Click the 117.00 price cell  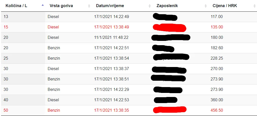[x=217, y=16]
